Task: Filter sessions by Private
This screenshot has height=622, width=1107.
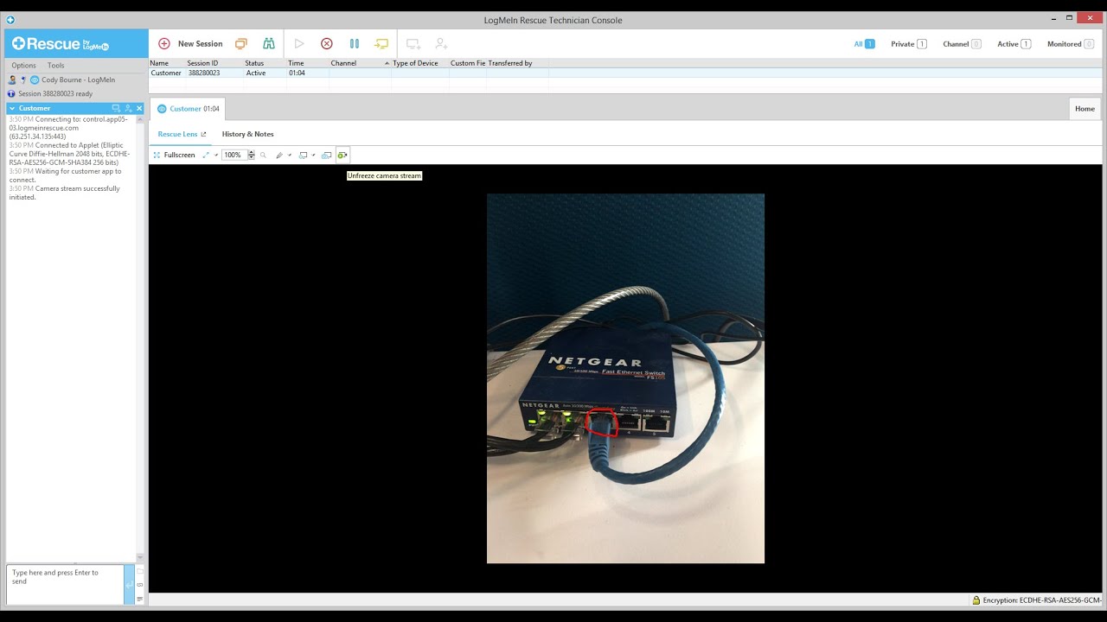Action: pos(909,44)
